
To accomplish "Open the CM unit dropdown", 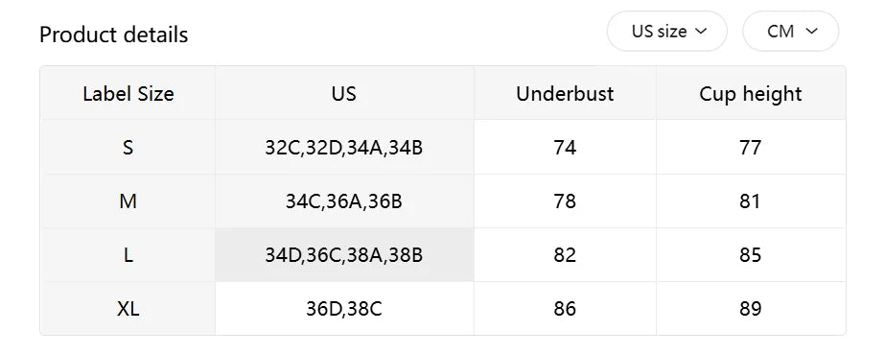I will coord(790,31).
